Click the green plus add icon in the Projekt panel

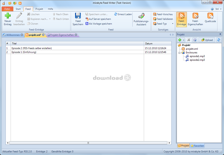(x=180, y=40)
